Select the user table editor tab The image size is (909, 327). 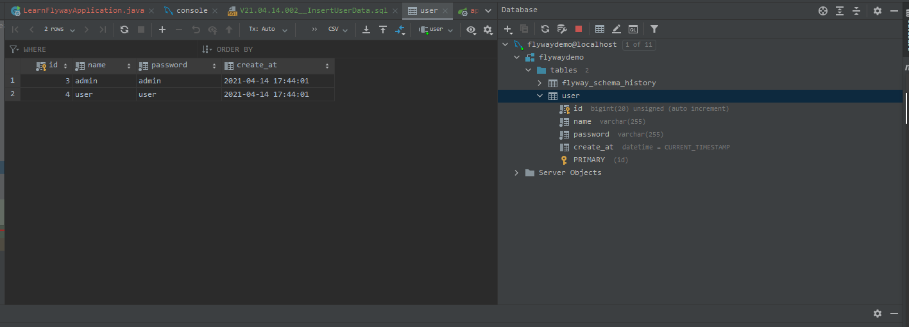429,11
